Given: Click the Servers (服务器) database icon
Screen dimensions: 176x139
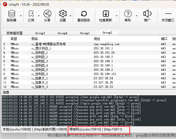Looking at the screenshot, I should [11, 14].
